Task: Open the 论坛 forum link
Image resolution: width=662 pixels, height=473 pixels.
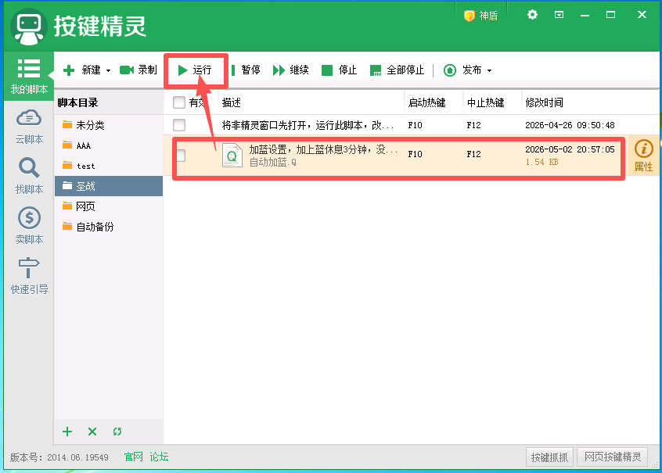Action: coord(159,457)
